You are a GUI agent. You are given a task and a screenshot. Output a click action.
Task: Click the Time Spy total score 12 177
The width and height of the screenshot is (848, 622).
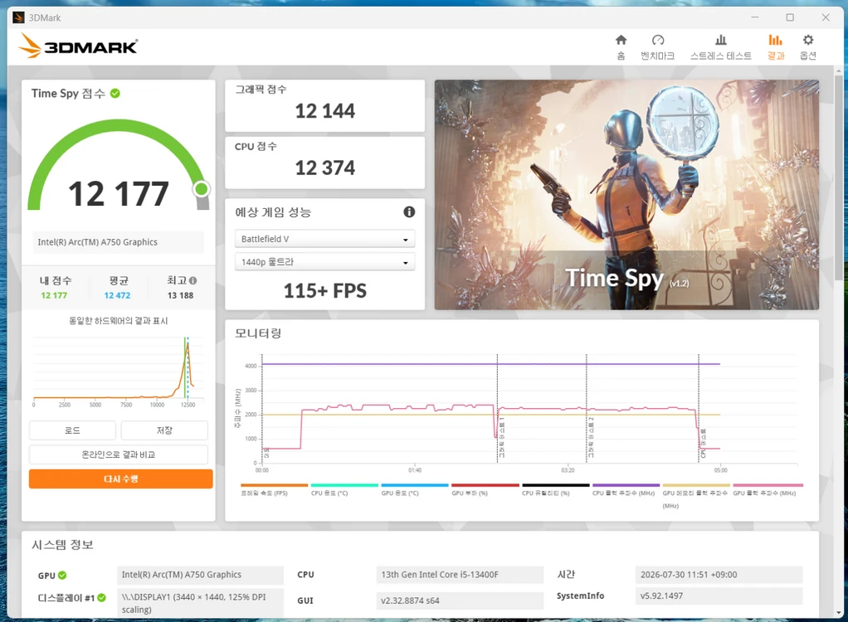tap(119, 193)
